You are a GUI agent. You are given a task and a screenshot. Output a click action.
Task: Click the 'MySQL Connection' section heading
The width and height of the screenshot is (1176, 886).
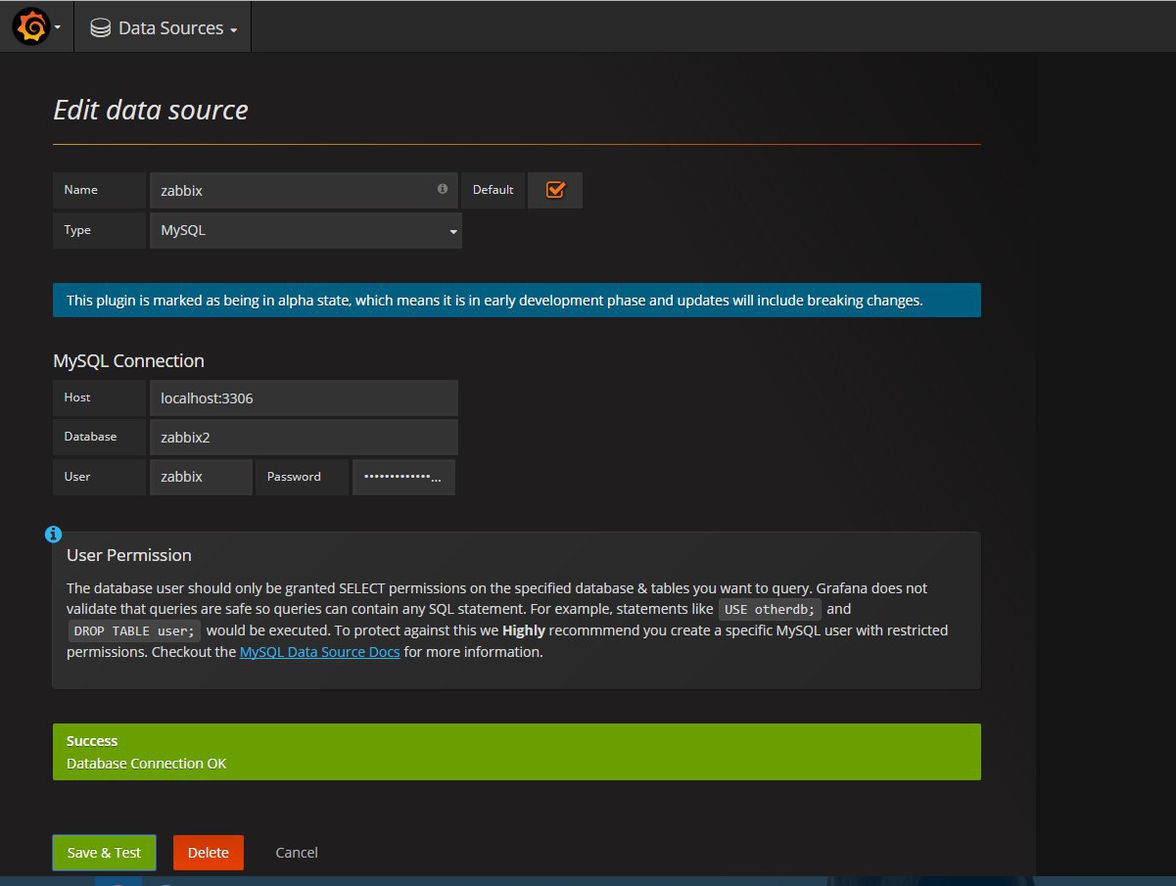click(128, 360)
